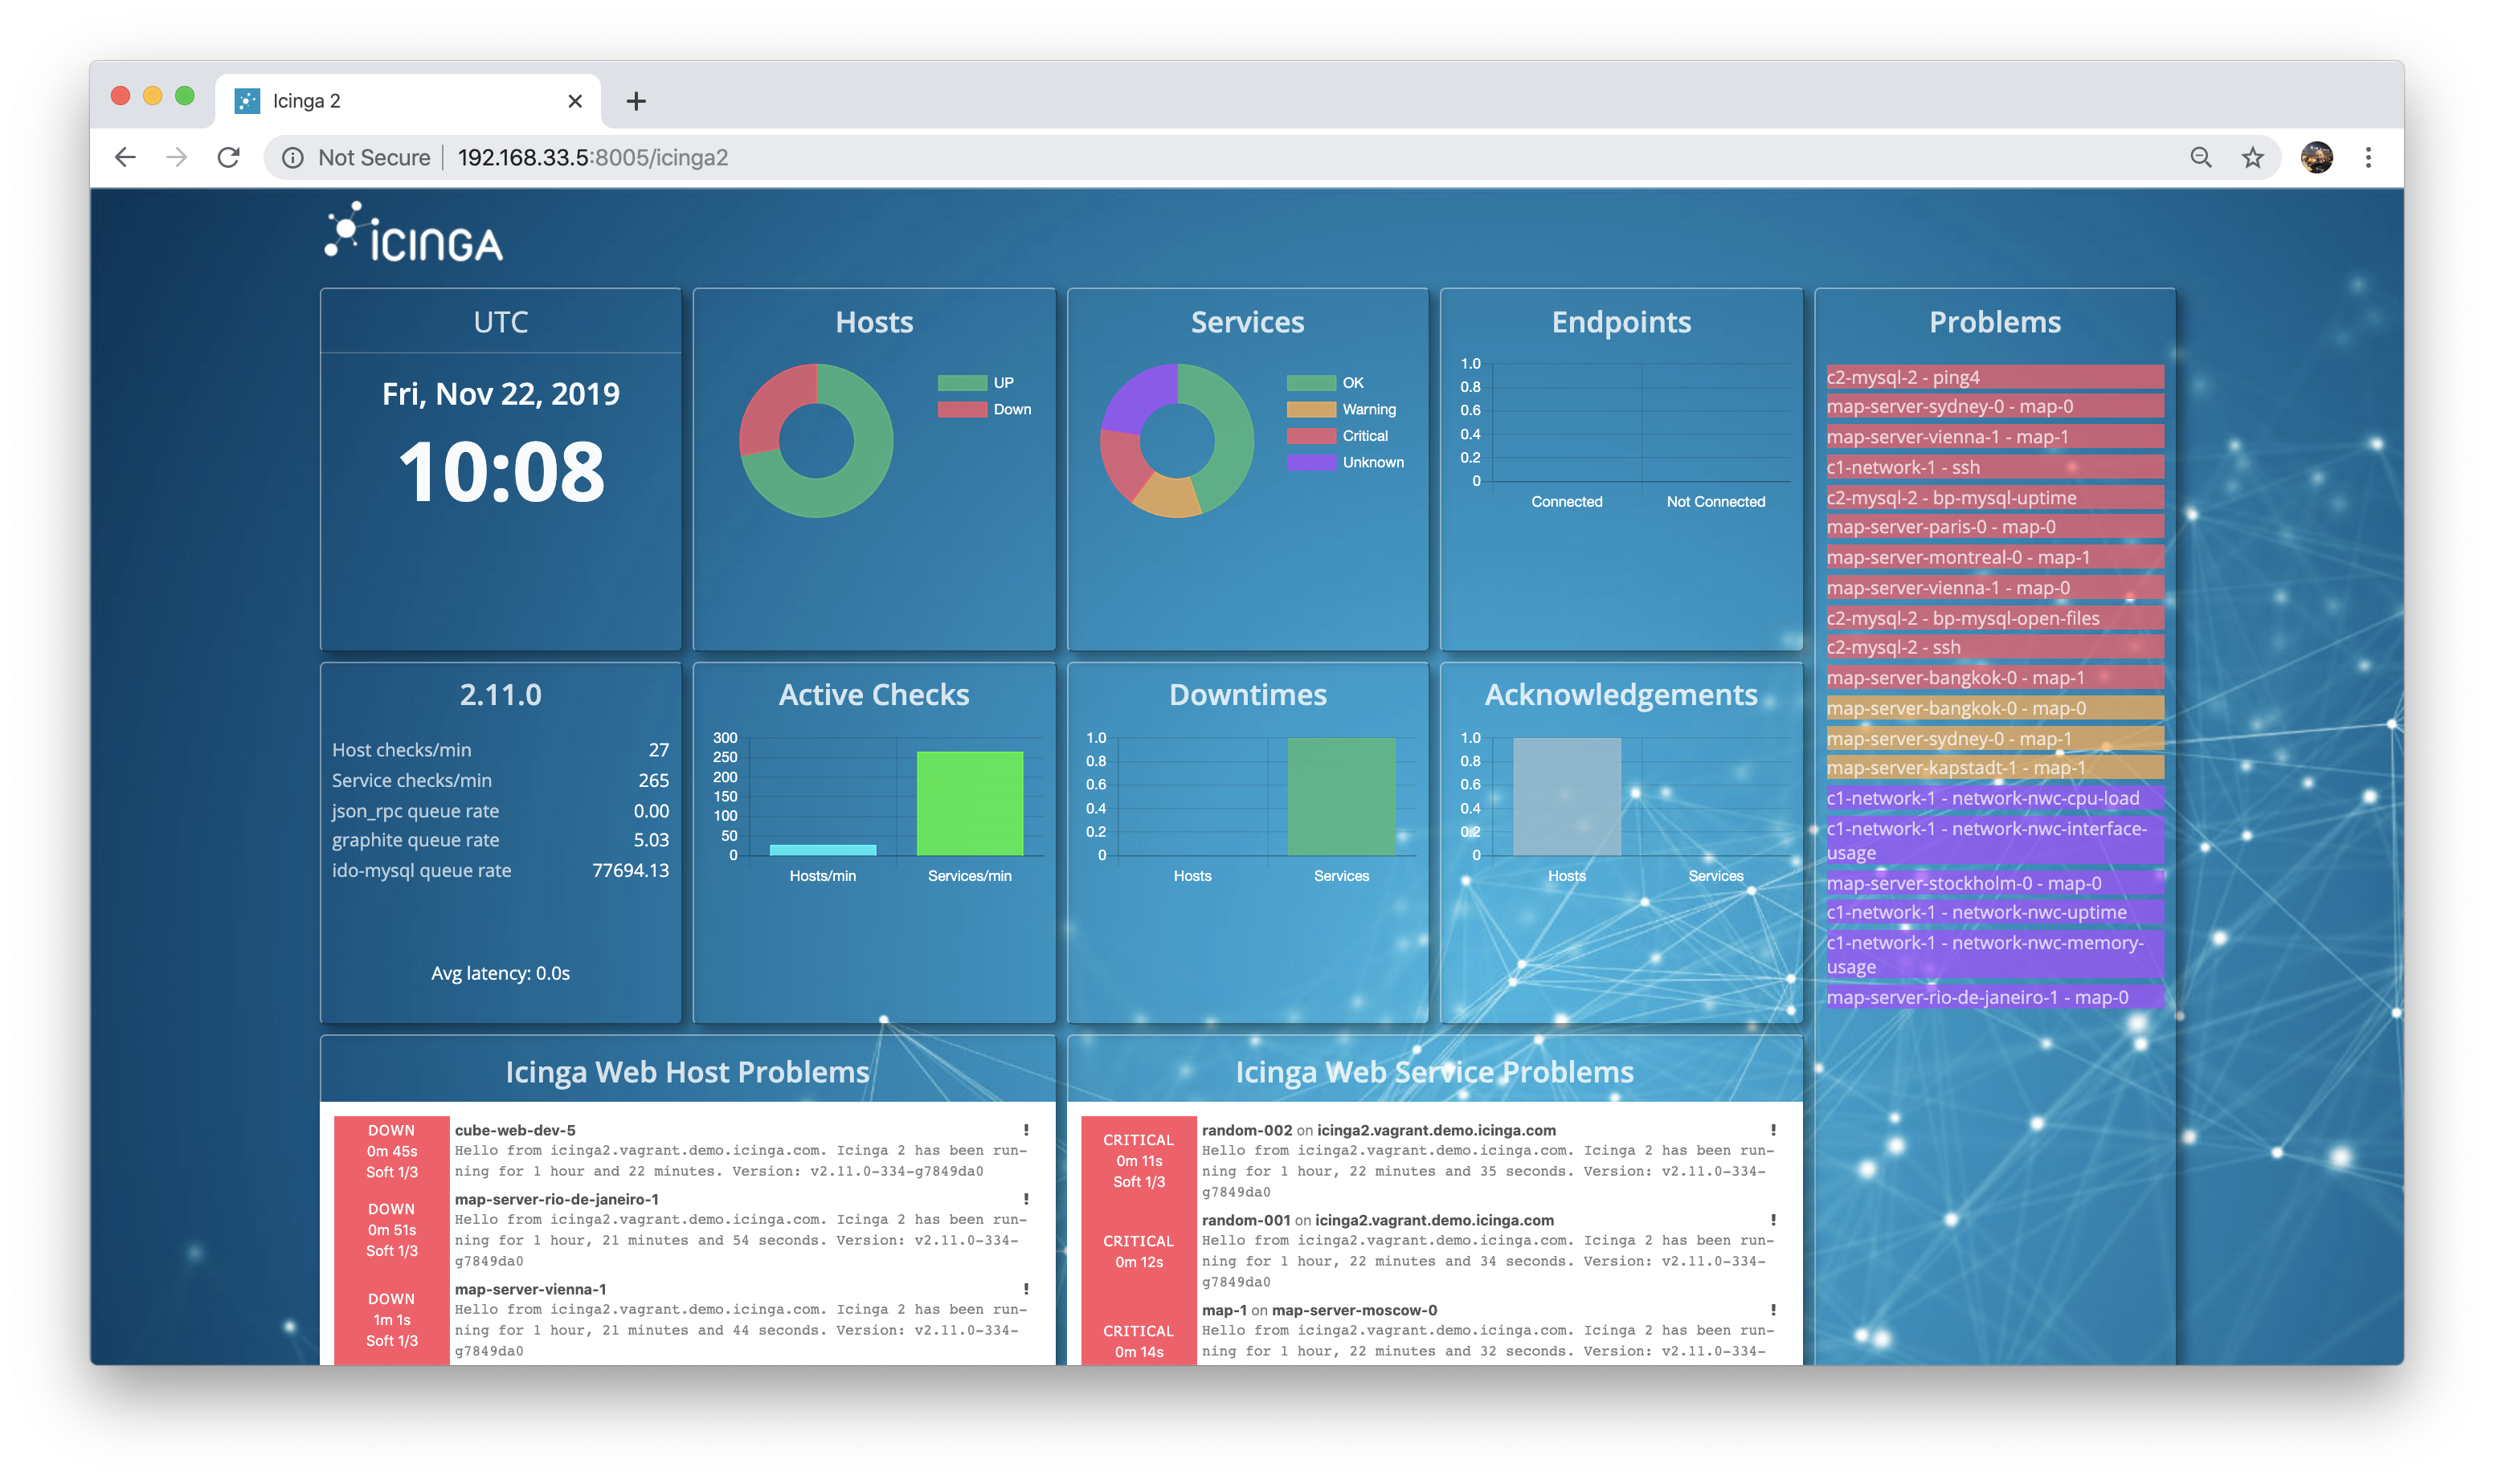Click the CRITICAL 0m 11s status badge

(x=1139, y=1161)
